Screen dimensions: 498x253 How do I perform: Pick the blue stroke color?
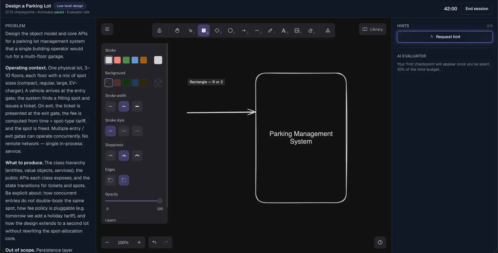tap(135, 60)
